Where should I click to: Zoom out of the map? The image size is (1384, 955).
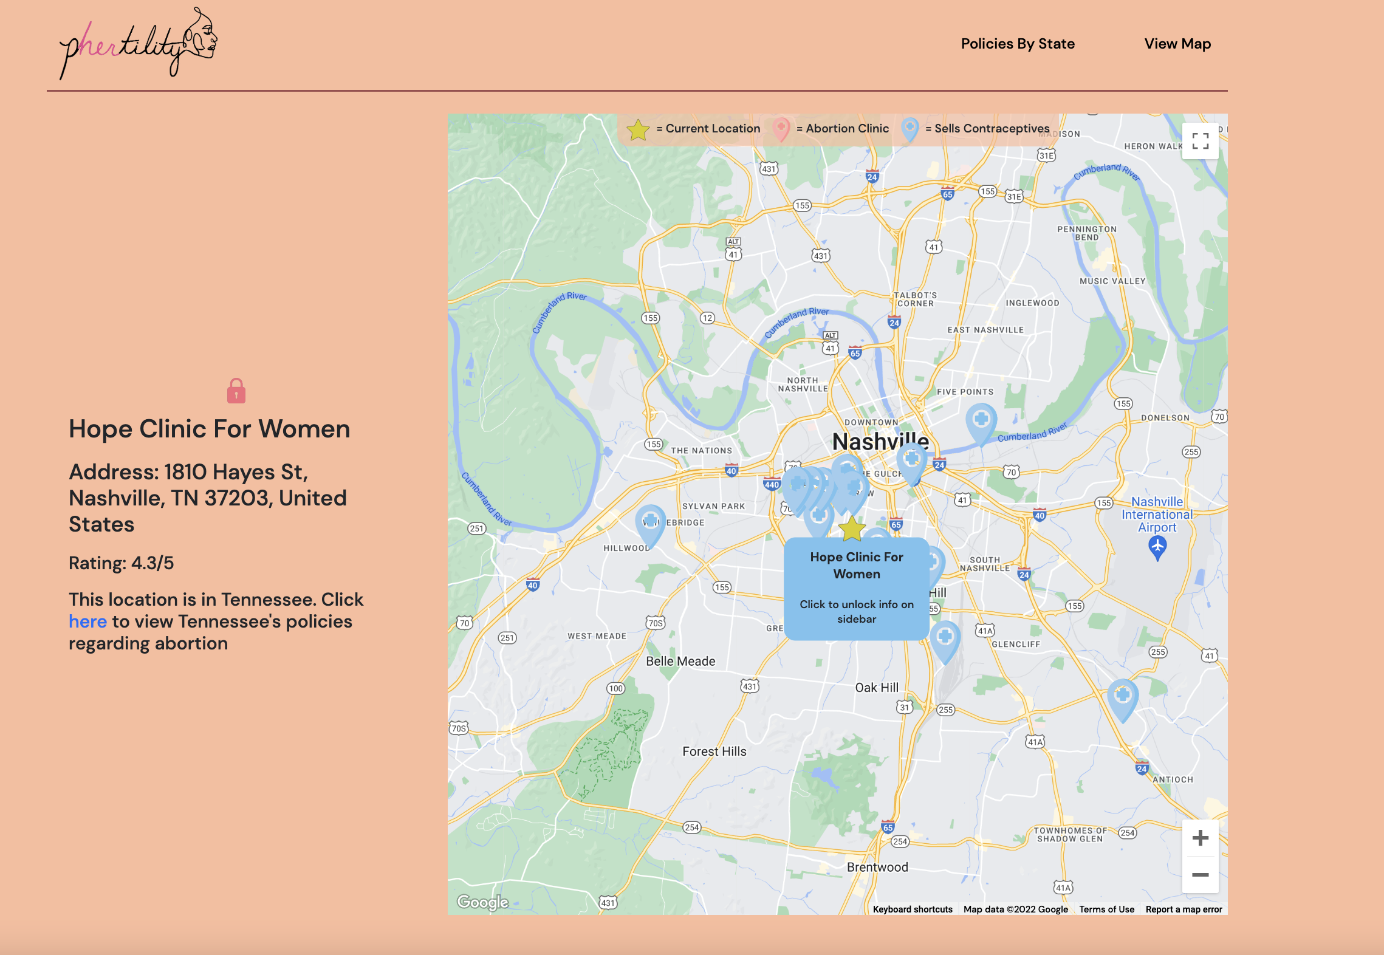(x=1200, y=875)
